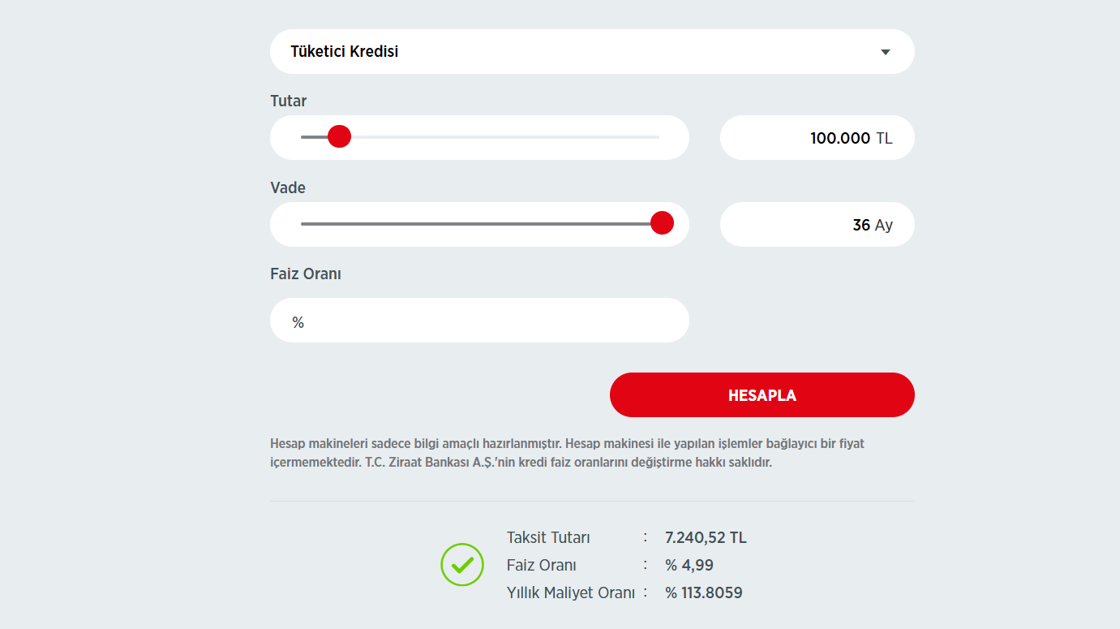Click the middle of the Tutar slider track
This screenshot has width=1120, height=629.
click(480, 137)
